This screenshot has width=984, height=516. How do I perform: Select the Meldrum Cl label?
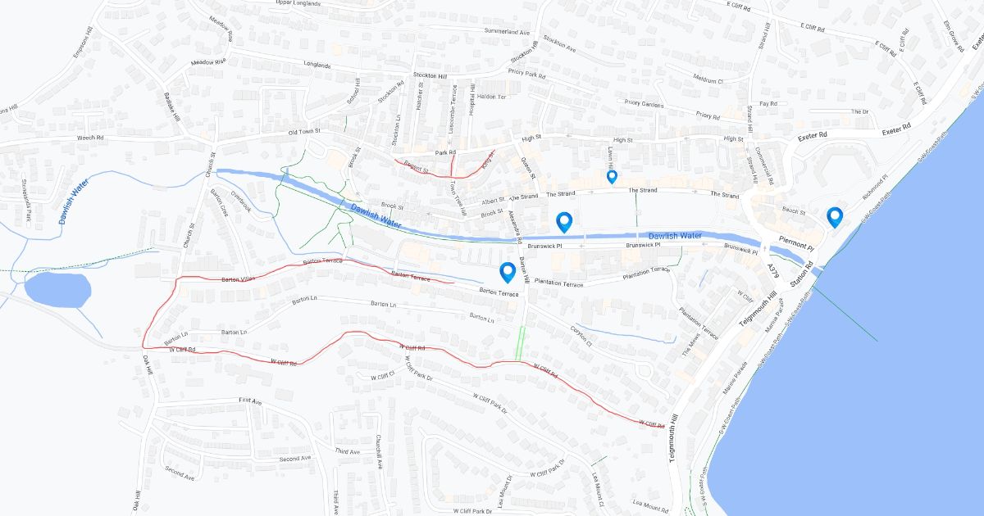708,80
